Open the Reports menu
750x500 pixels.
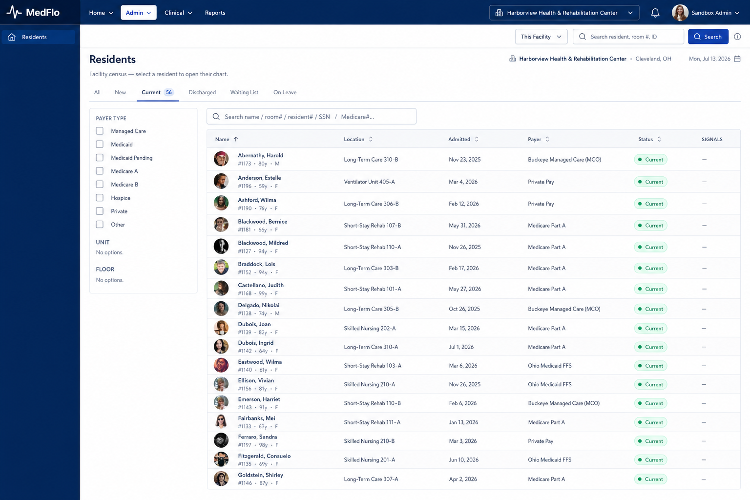click(x=215, y=13)
